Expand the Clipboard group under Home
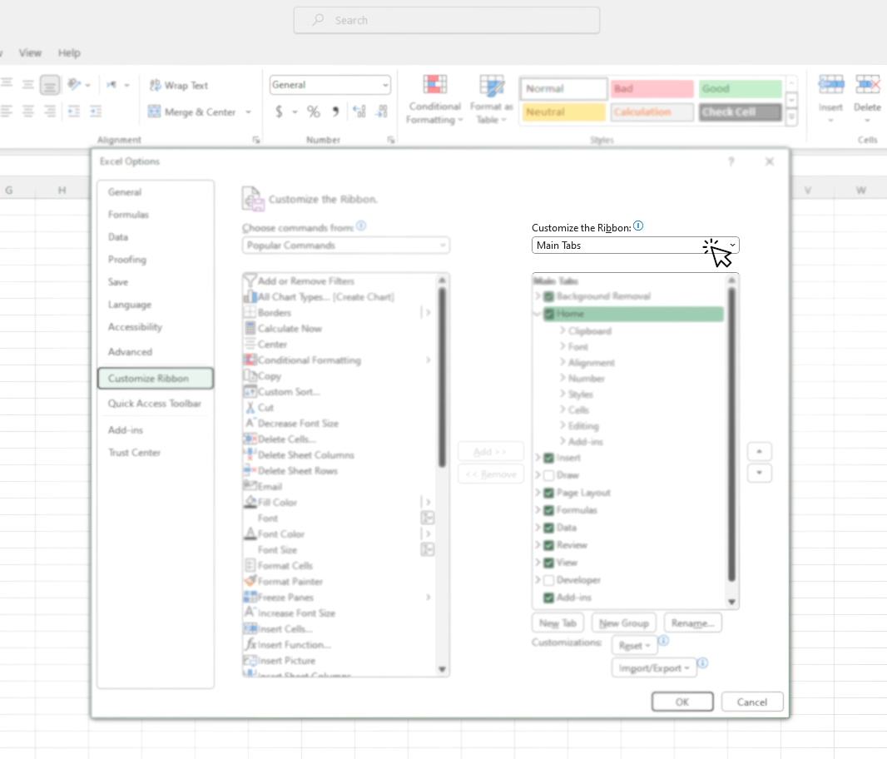Image resolution: width=887 pixels, height=759 pixels. click(x=562, y=330)
